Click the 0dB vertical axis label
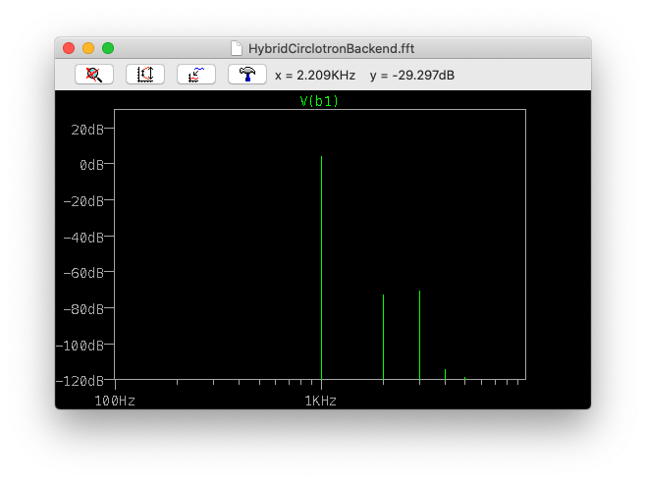 coord(91,165)
